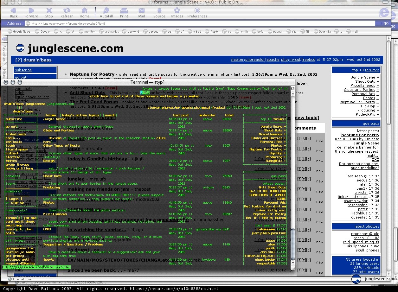Open the 'prophecy @ ole' latest photo link
The height and width of the screenshot is (292, 398).
coord(365,234)
